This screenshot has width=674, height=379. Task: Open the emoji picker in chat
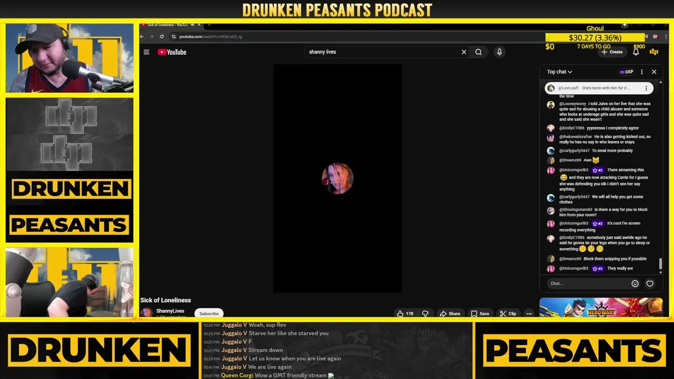(635, 284)
